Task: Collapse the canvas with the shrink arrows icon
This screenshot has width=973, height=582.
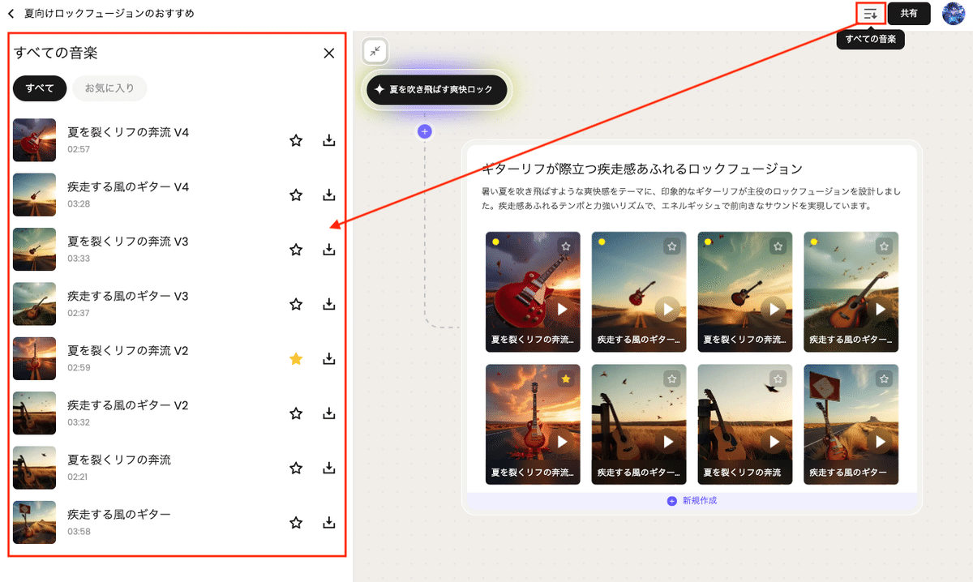Action: (375, 51)
